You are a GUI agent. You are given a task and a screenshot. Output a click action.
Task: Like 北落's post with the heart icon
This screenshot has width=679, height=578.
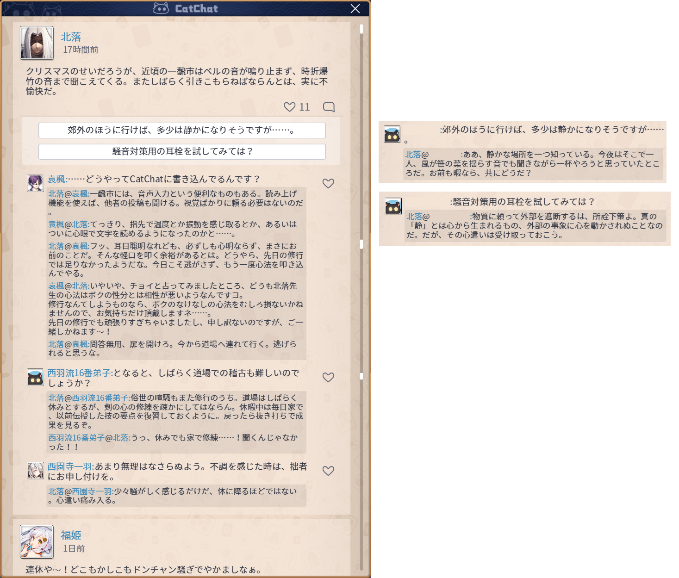(289, 107)
